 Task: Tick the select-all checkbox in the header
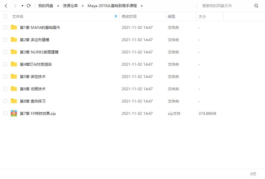(6, 16)
